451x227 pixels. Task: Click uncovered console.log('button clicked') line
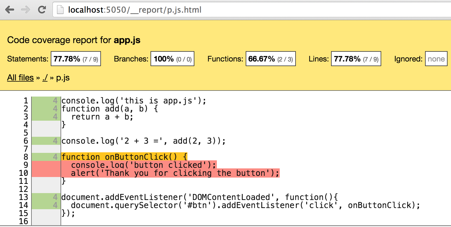(144, 165)
